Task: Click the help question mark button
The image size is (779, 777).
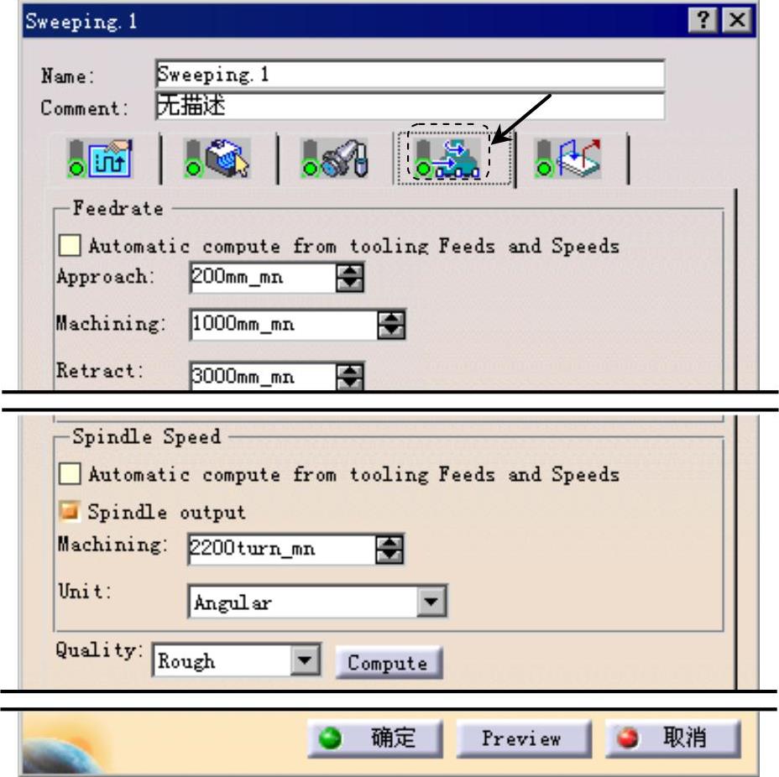Action: coord(702,20)
